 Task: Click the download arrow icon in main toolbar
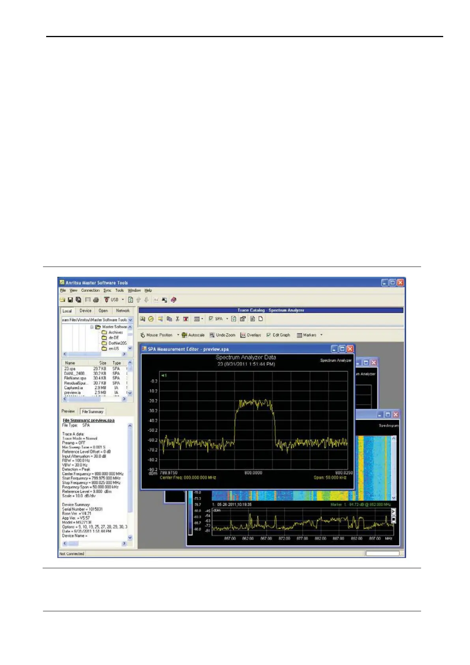[146, 300]
